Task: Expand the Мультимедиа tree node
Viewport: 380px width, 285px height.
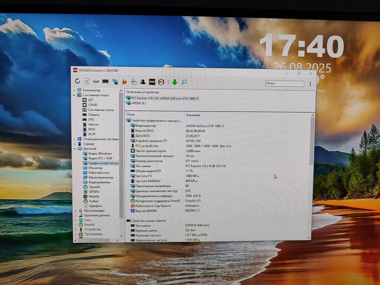Action: (x=75, y=211)
